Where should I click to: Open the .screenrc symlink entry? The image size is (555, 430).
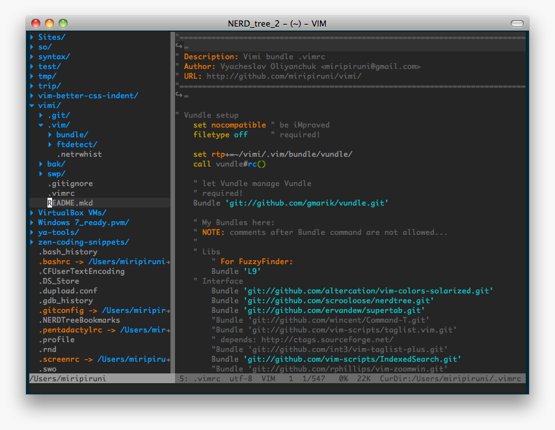(104, 359)
